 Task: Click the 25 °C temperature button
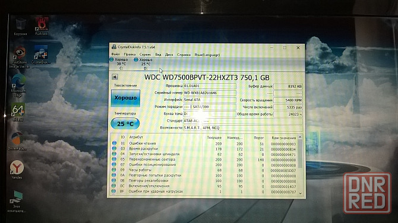point(125,124)
